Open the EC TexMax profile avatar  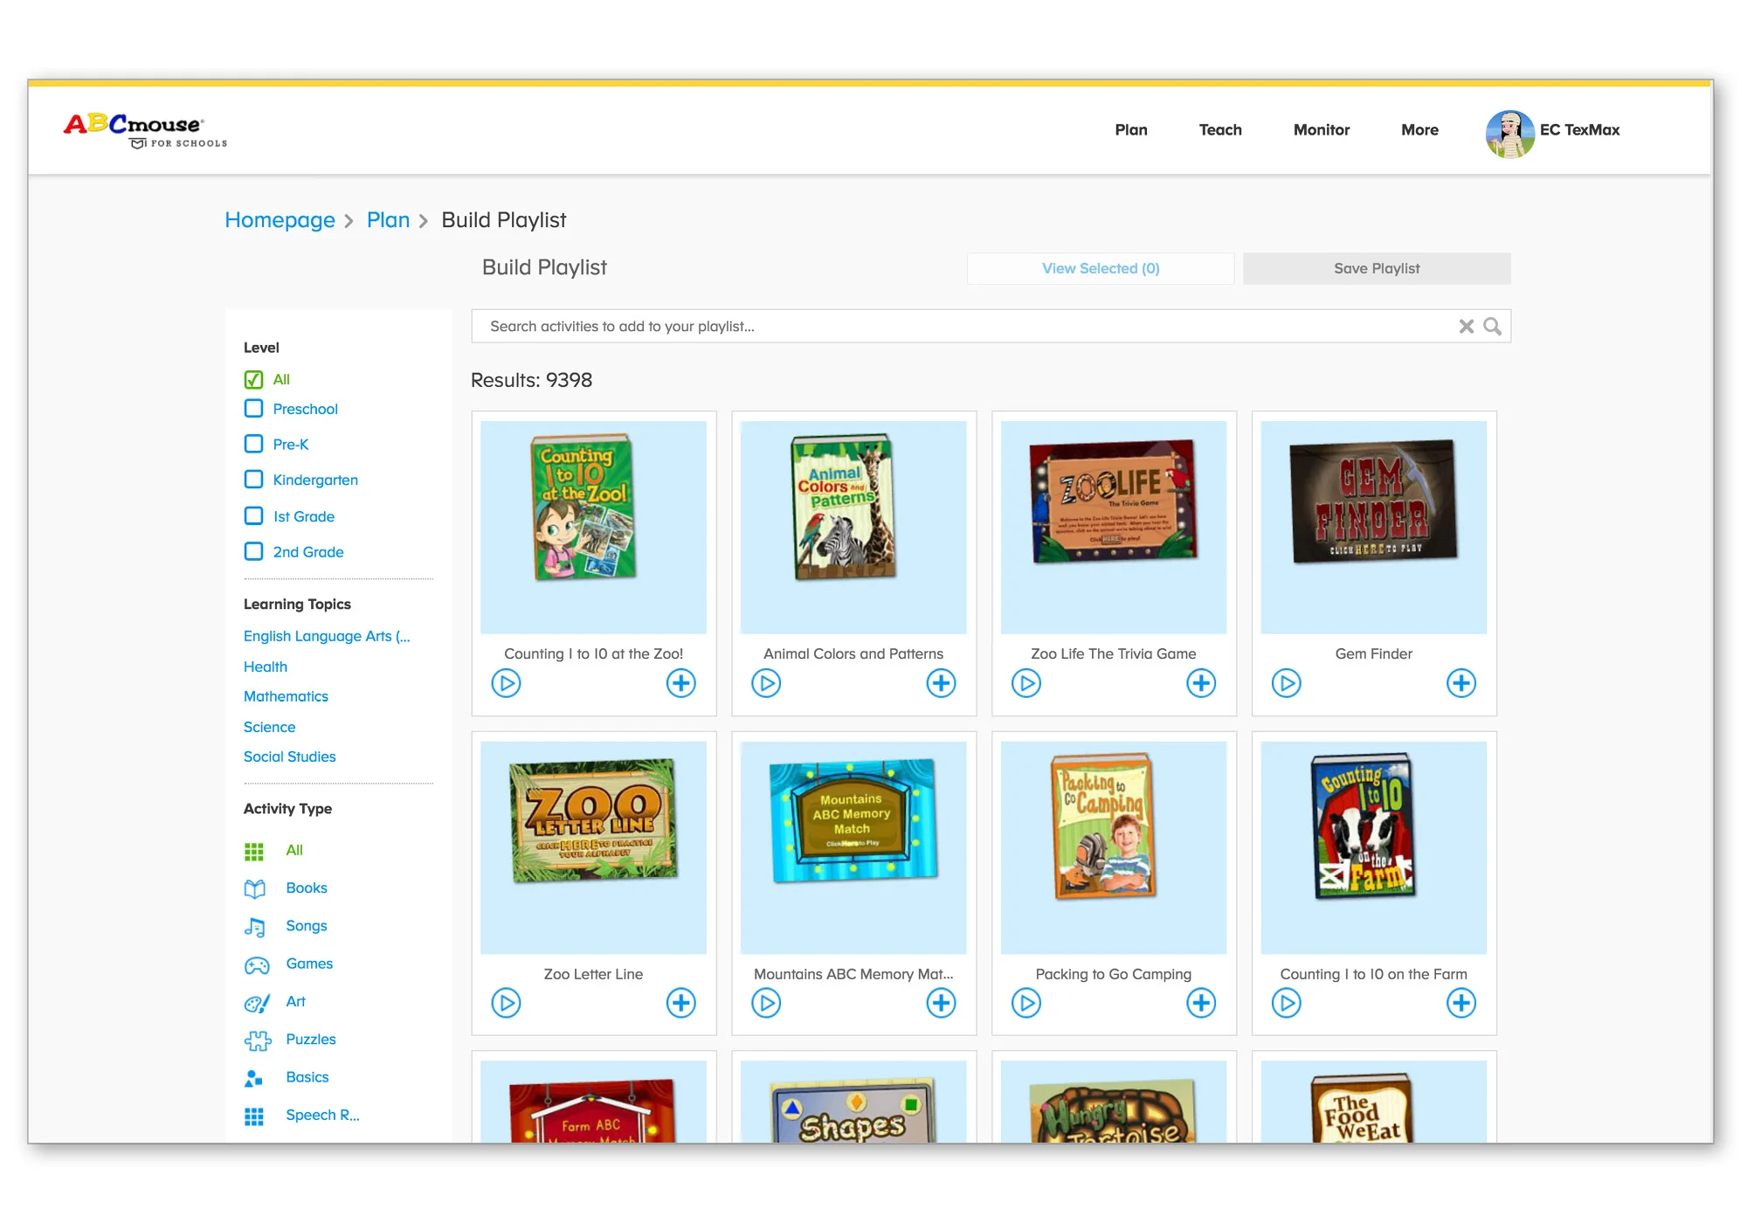pos(1510,134)
